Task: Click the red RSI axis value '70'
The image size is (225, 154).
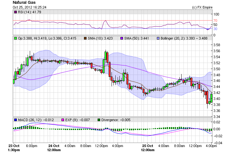Action: (215, 21)
